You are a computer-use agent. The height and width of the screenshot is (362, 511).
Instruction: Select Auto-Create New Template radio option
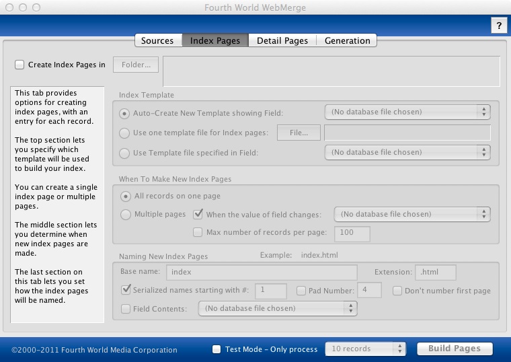pyautogui.click(x=124, y=113)
